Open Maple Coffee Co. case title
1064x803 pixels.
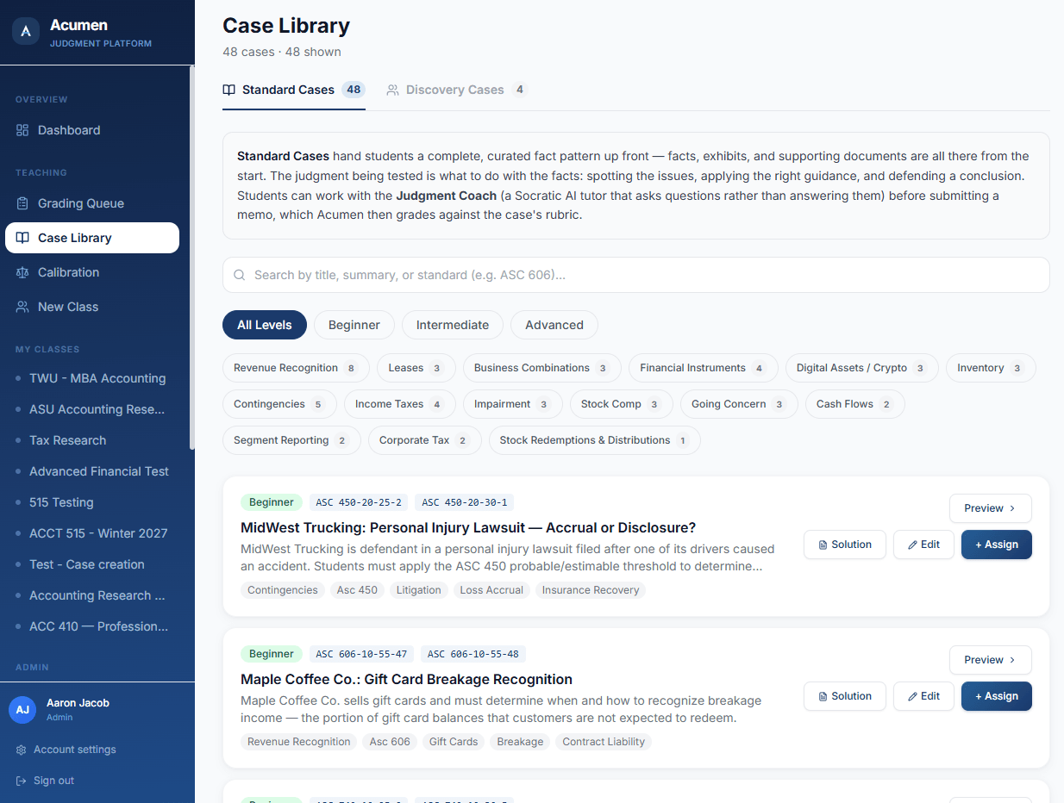click(406, 679)
